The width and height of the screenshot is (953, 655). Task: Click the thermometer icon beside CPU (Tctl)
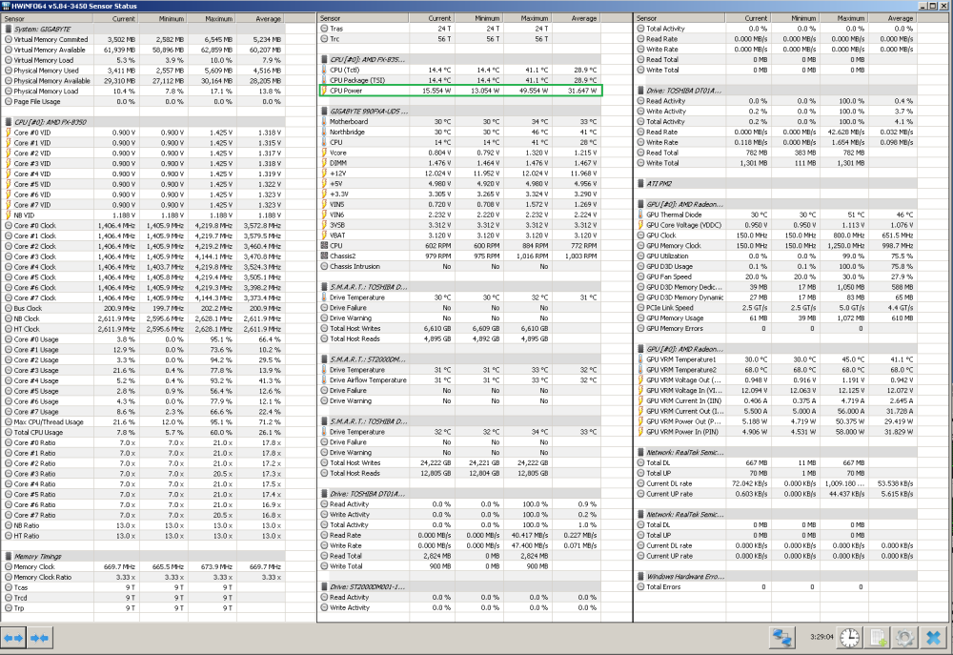click(x=324, y=70)
